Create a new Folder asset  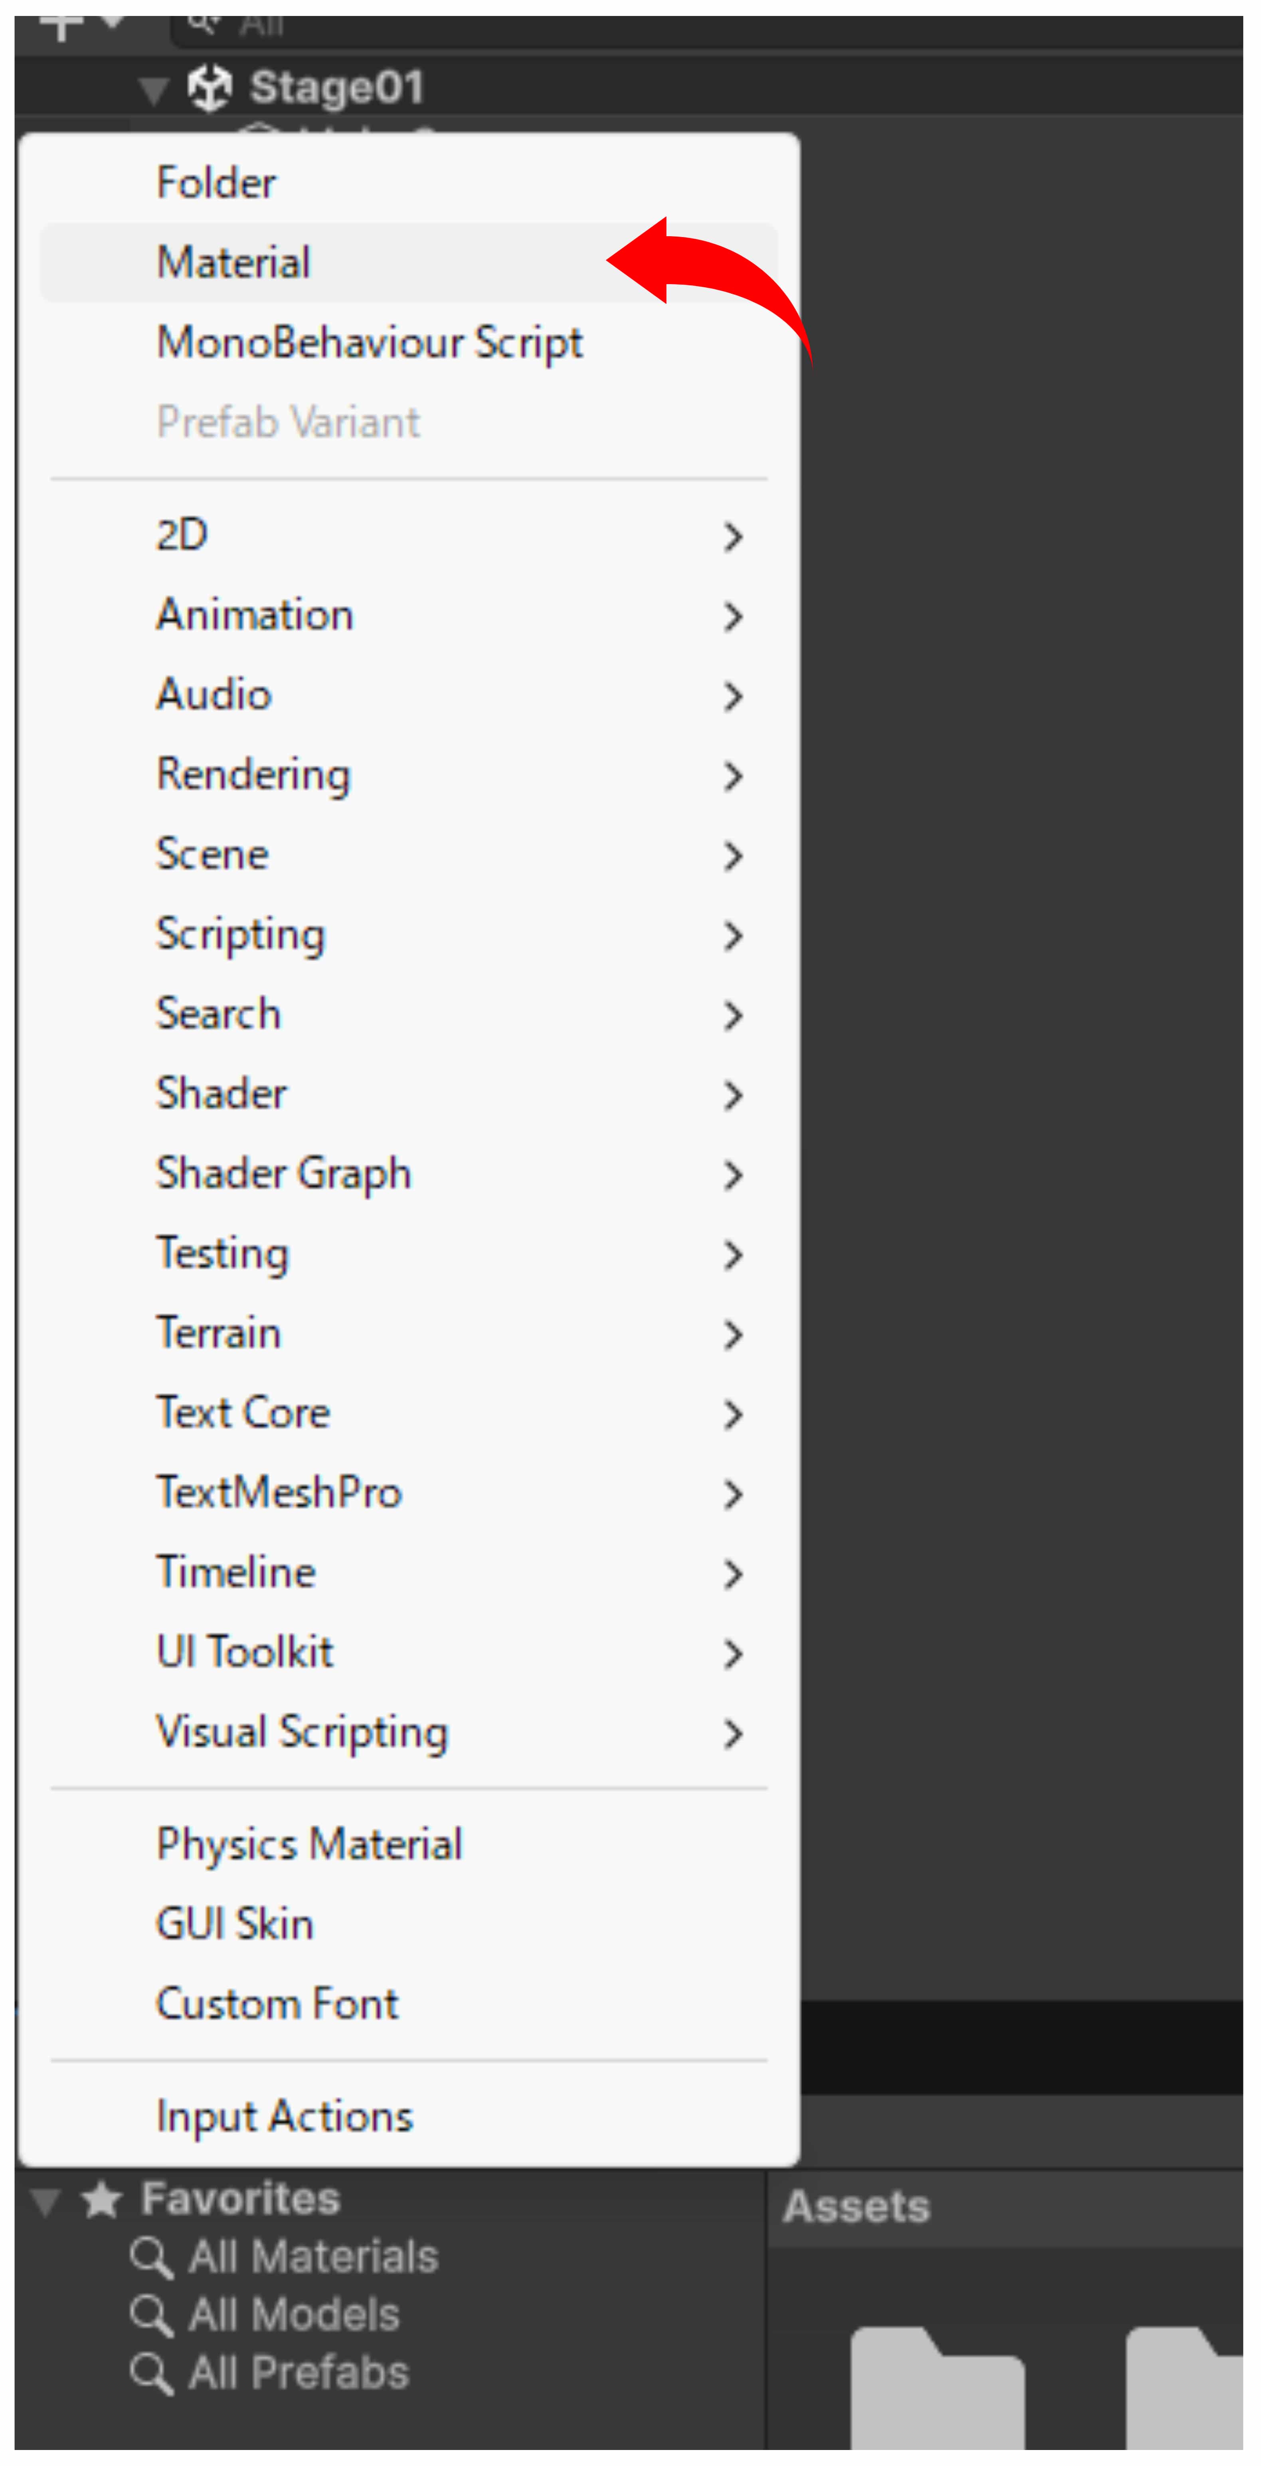coord(216,183)
